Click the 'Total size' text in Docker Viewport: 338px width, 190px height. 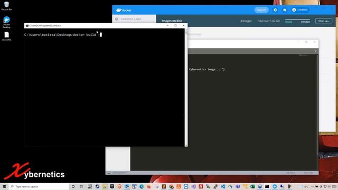(x=268, y=21)
